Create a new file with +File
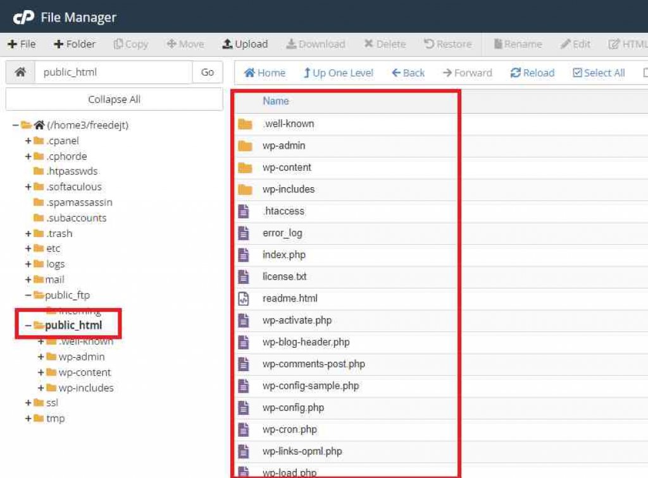 click(x=22, y=44)
